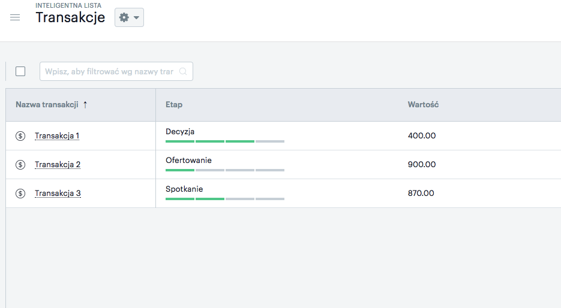Expand the settings dropdown caret arrow
The height and width of the screenshot is (308, 561).
coord(136,17)
